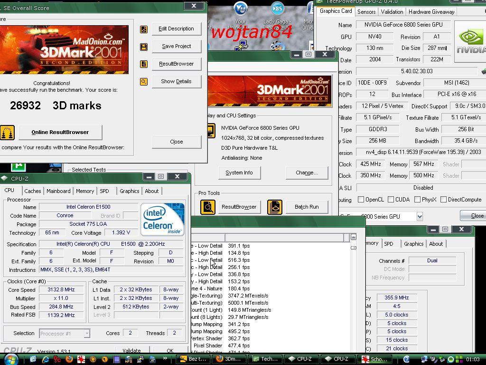Switch to the Memory tab in front CPU-Z window
Screen dimensions: 486x365
[85, 191]
